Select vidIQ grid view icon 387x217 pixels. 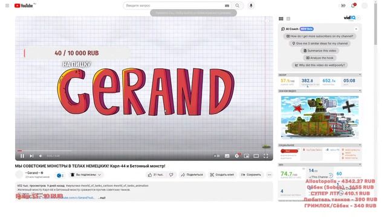click(281, 19)
